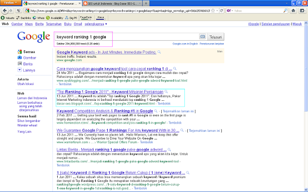308x192 pixels.
Task: Click Situs bergambar option
Action: coord(29,120)
